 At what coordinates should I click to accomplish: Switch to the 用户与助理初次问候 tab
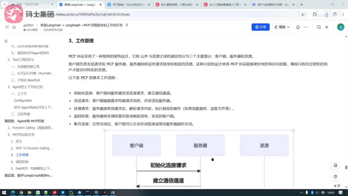tap(273, 5)
